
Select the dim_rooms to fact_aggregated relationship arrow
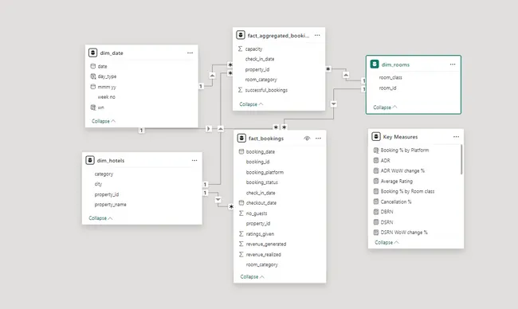point(346,75)
